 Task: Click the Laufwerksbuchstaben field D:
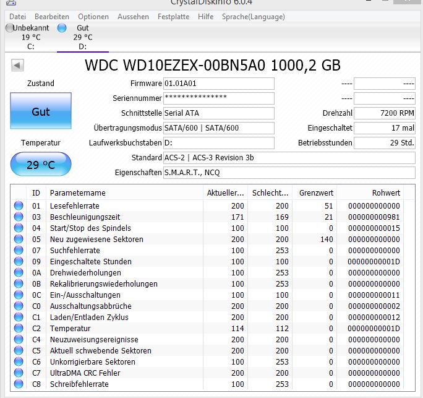(219, 143)
